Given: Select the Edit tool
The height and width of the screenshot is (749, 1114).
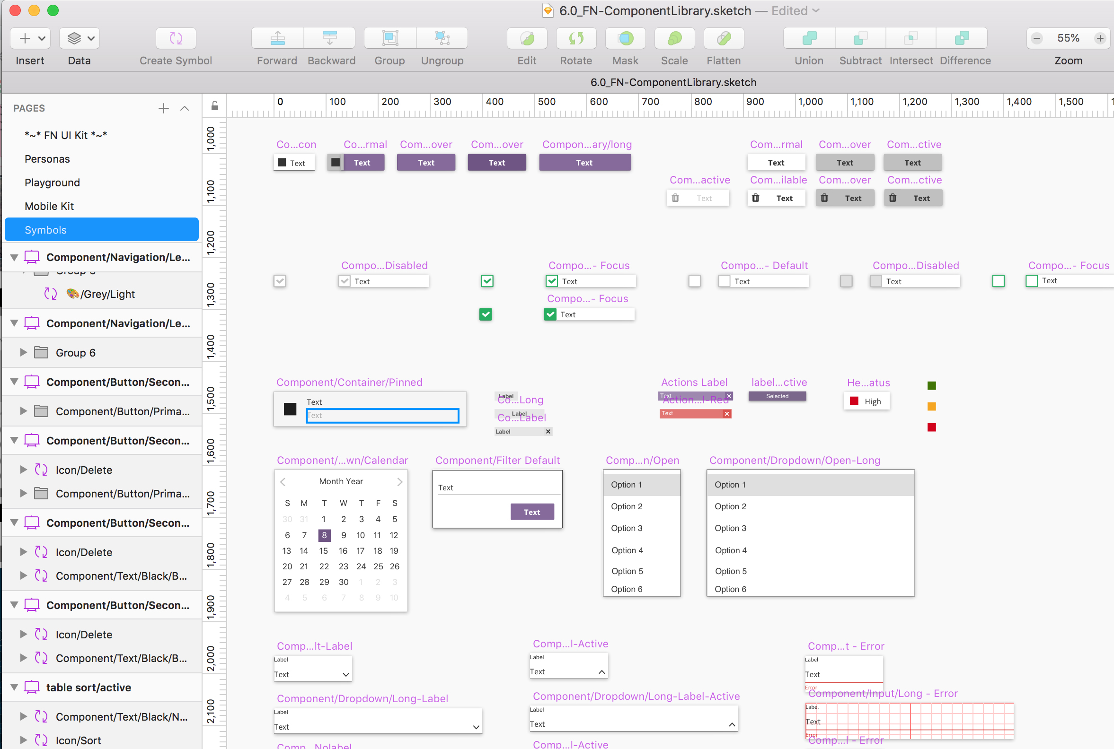Looking at the screenshot, I should (527, 38).
